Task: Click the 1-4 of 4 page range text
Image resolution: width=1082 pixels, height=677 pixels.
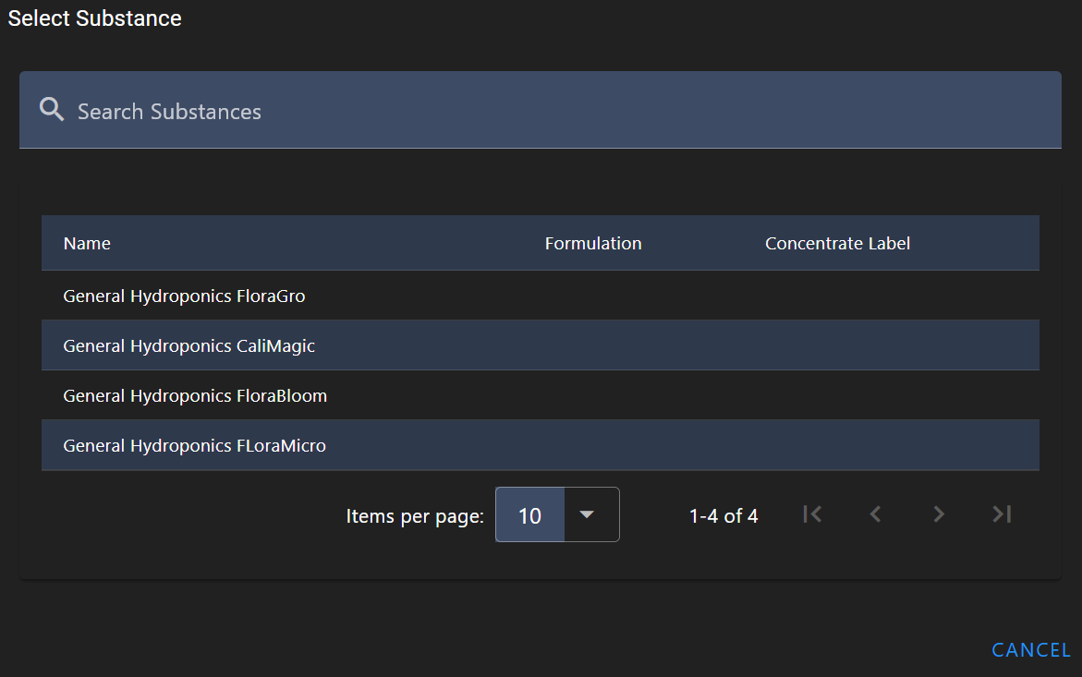Action: pos(723,516)
